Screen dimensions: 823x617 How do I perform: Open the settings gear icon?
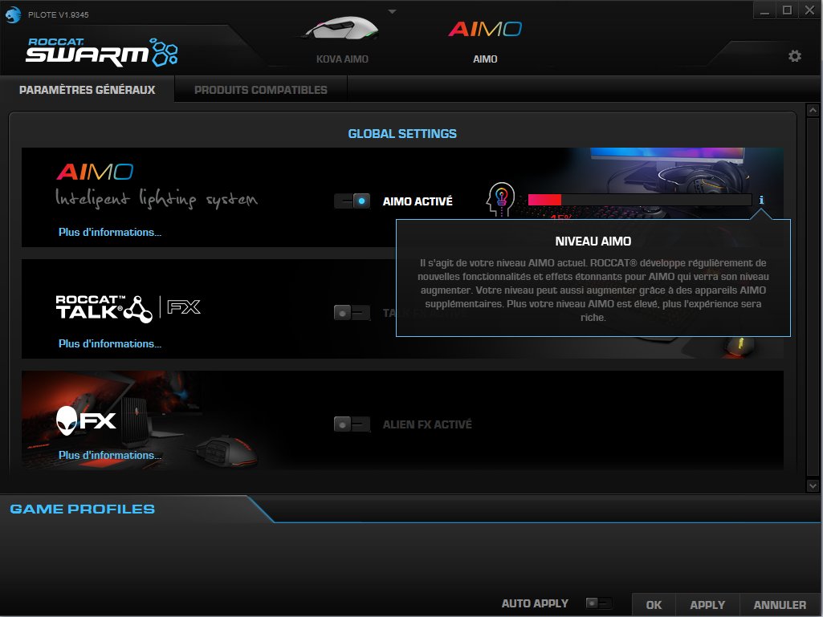coord(794,56)
